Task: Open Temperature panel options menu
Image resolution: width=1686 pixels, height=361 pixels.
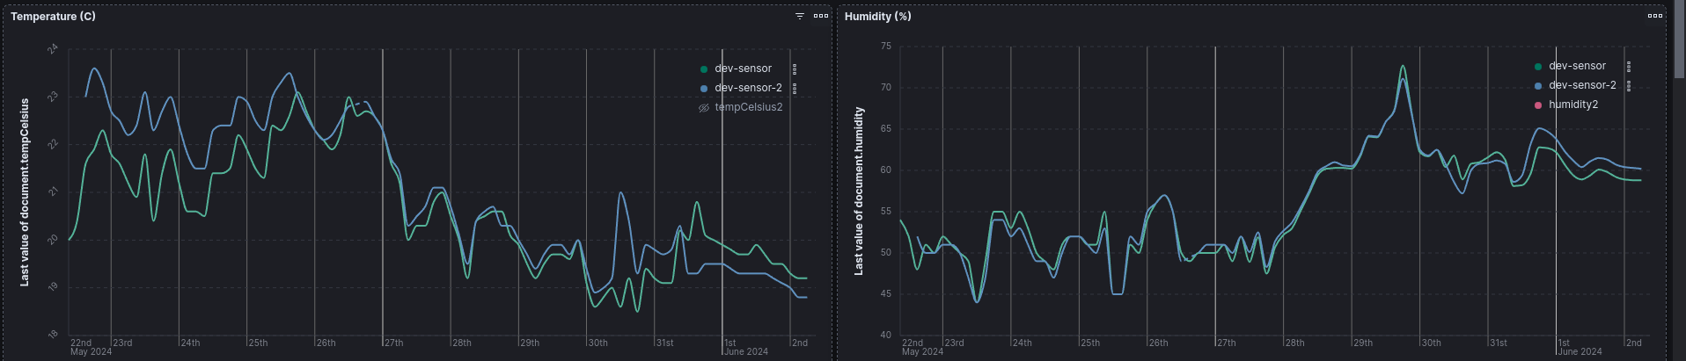Action: [x=821, y=16]
